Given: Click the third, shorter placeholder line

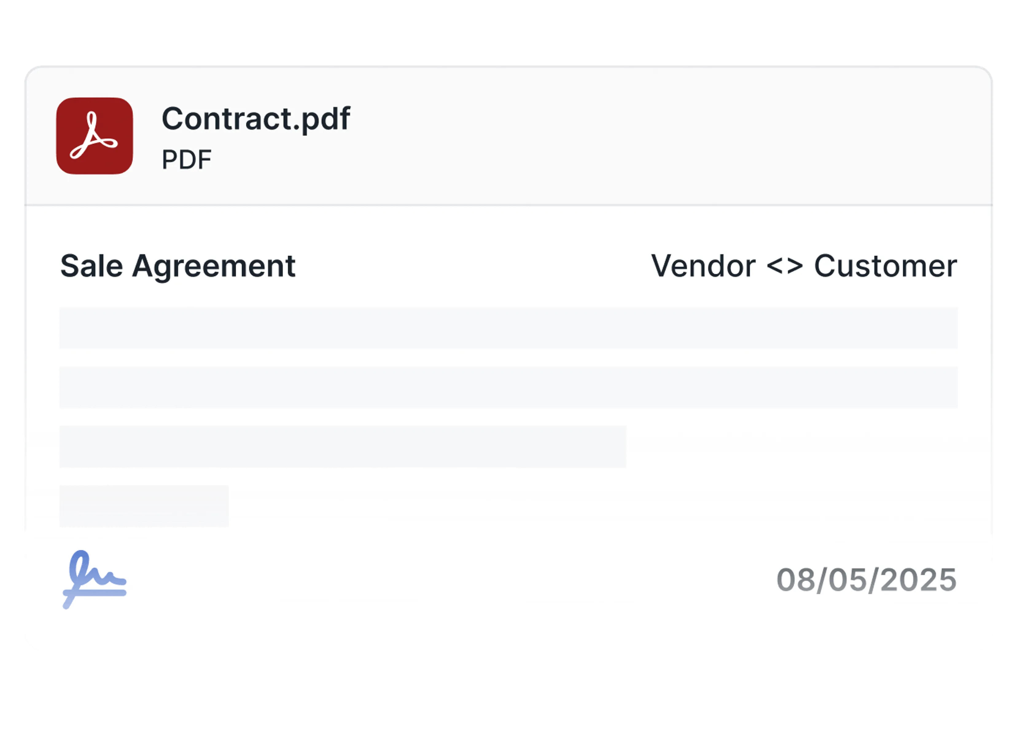Looking at the screenshot, I should tap(343, 447).
